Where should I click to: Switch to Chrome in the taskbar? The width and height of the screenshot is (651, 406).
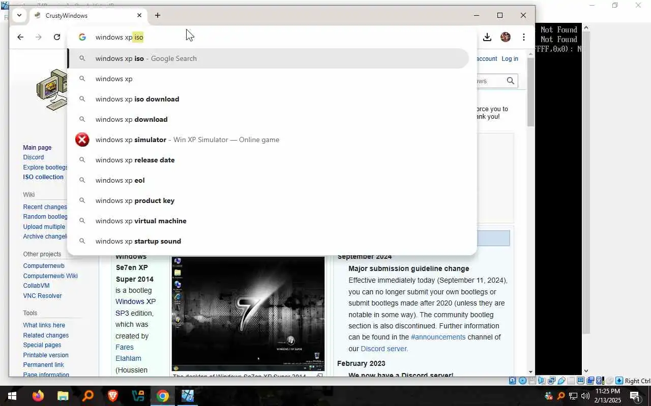click(162, 396)
